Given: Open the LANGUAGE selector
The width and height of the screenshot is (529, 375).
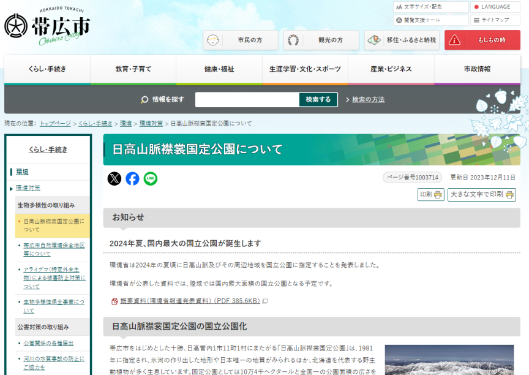Looking at the screenshot, I should tap(495, 7).
